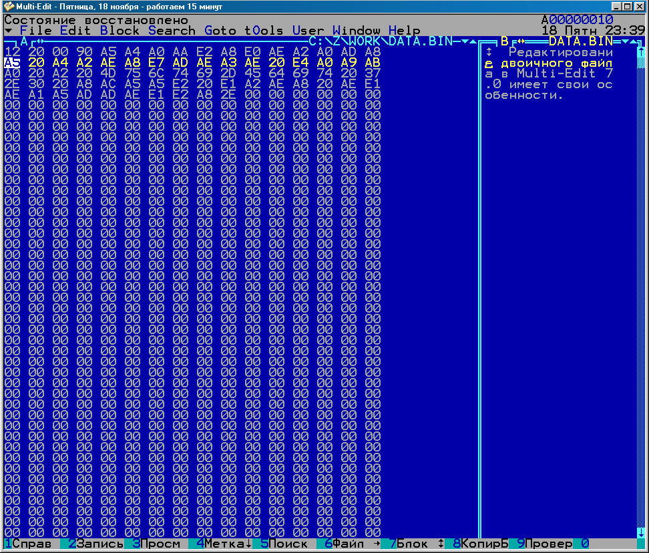Screen dimensions: 649x553
Task: Open the File menu
Action: click(x=35, y=31)
